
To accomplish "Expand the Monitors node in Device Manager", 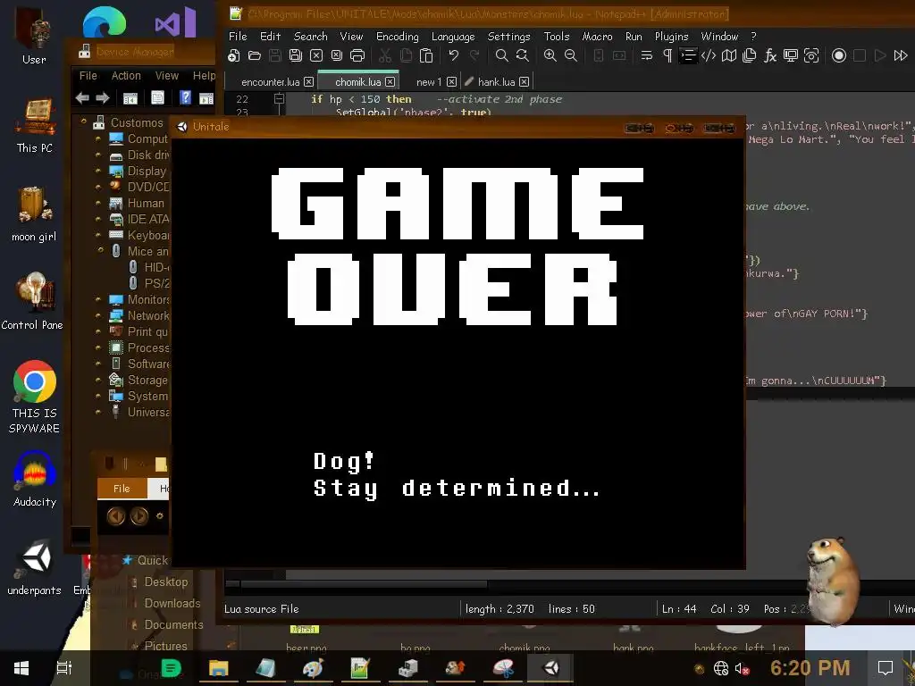I will point(98,299).
